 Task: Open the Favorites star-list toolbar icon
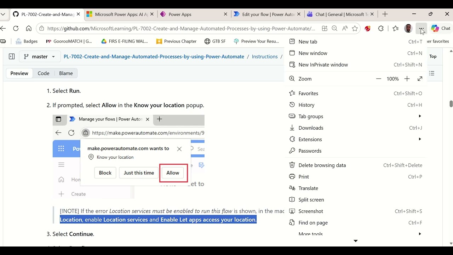(396, 28)
